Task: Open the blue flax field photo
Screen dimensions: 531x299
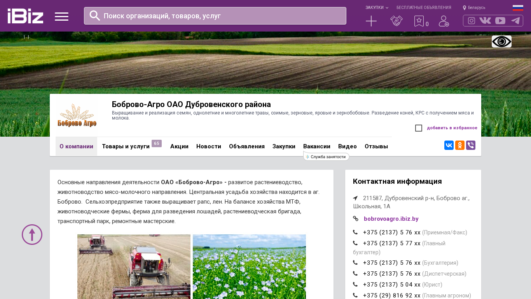Action: 249,267
